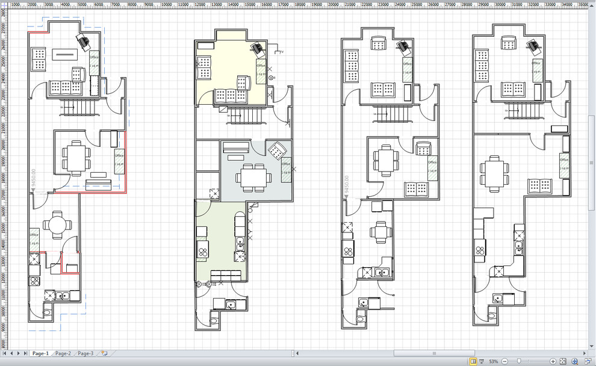The image size is (596, 366).
Task: Enter Full Screen presentation mode
Action: [483, 361]
